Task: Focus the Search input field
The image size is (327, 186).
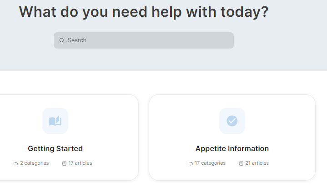Action: click(x=150, y=40)
